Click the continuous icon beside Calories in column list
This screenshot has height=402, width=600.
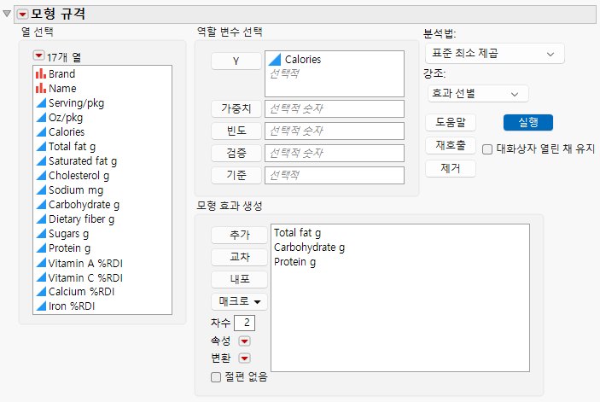(x=41, y=132)
